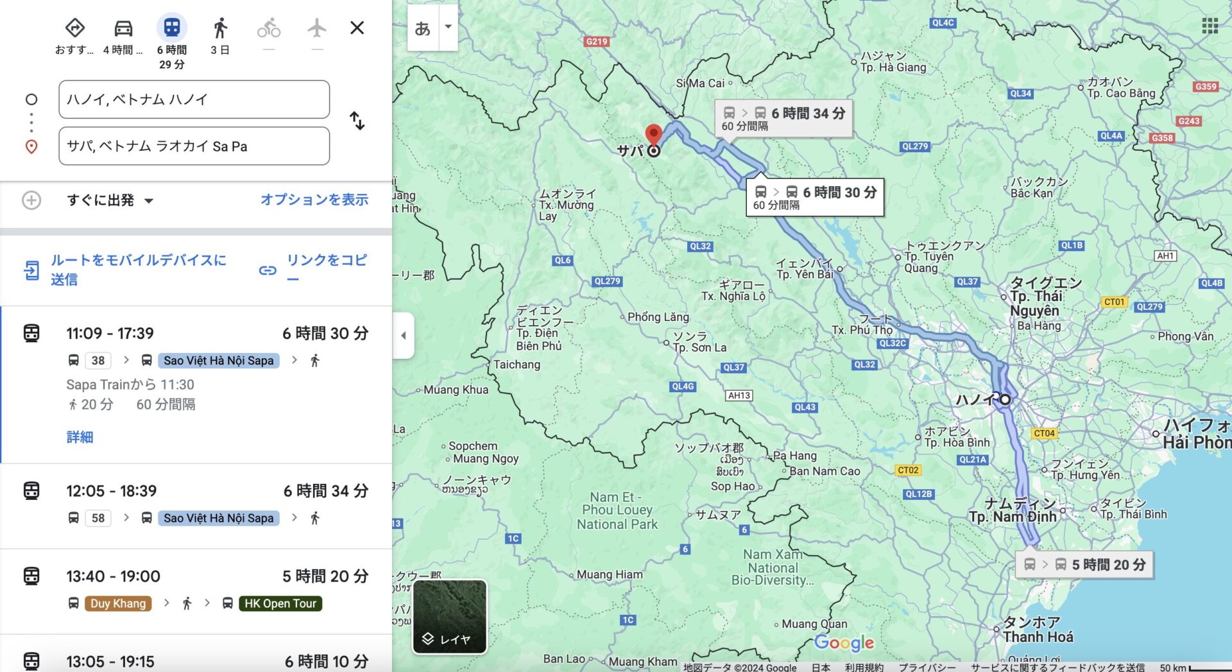This screenshot has width=1232, height=672.
Task: Click the HK Open Tour bus label
Action: [x=280, y=603]
